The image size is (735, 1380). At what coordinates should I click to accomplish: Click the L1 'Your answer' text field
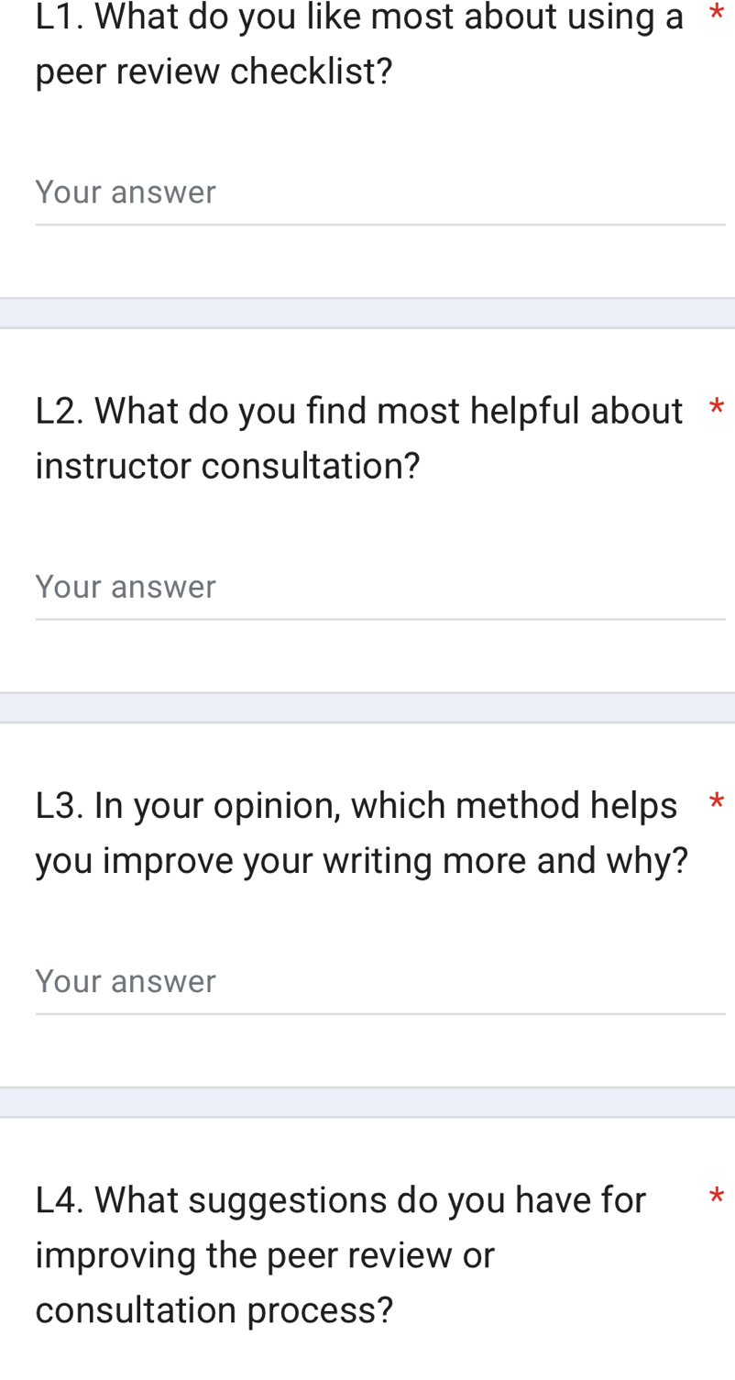tap(379, 193)
